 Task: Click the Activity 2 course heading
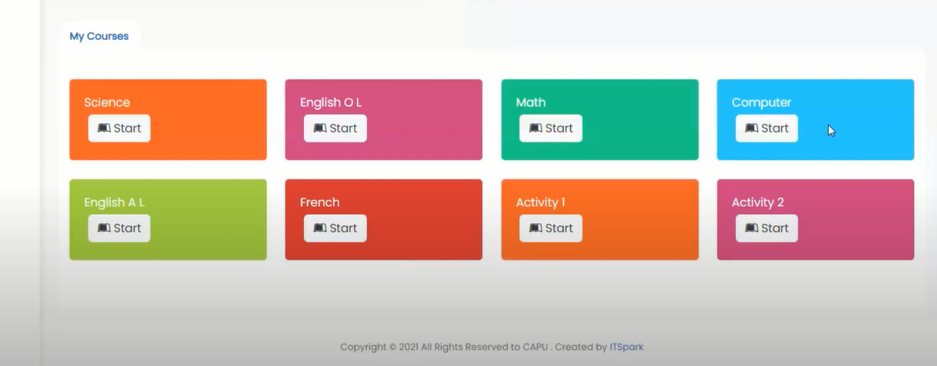point(758,202)
